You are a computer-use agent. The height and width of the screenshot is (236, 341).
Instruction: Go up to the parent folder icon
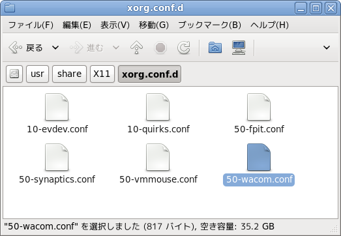point(136,47)
